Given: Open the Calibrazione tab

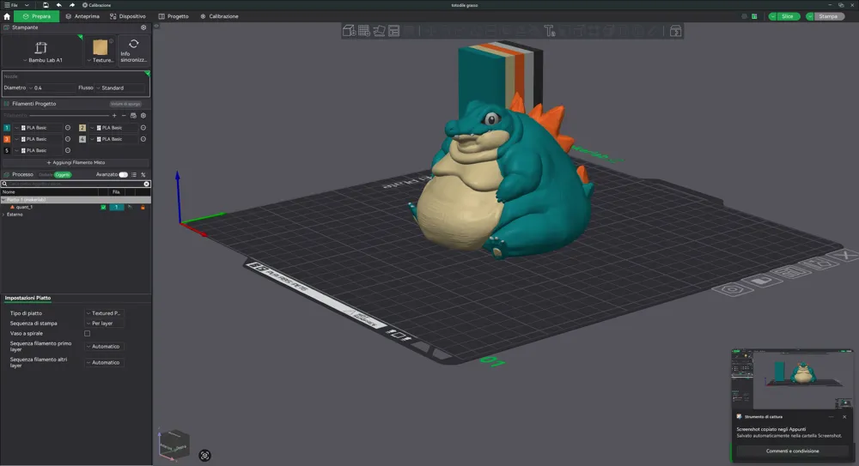Looking at the screenshot, I should [219, 16].
